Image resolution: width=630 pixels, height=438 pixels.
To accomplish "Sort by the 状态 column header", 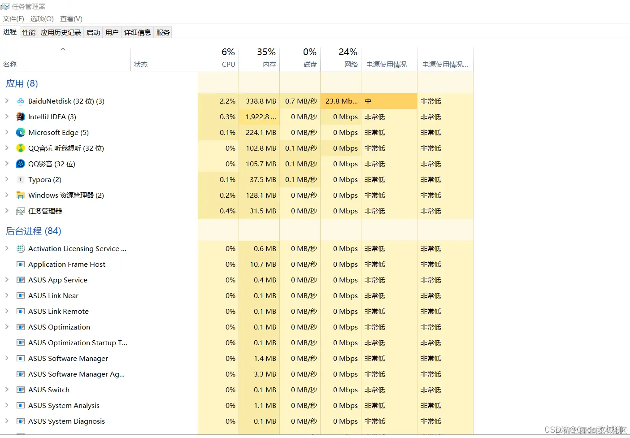I will click(x=165, y=59).
